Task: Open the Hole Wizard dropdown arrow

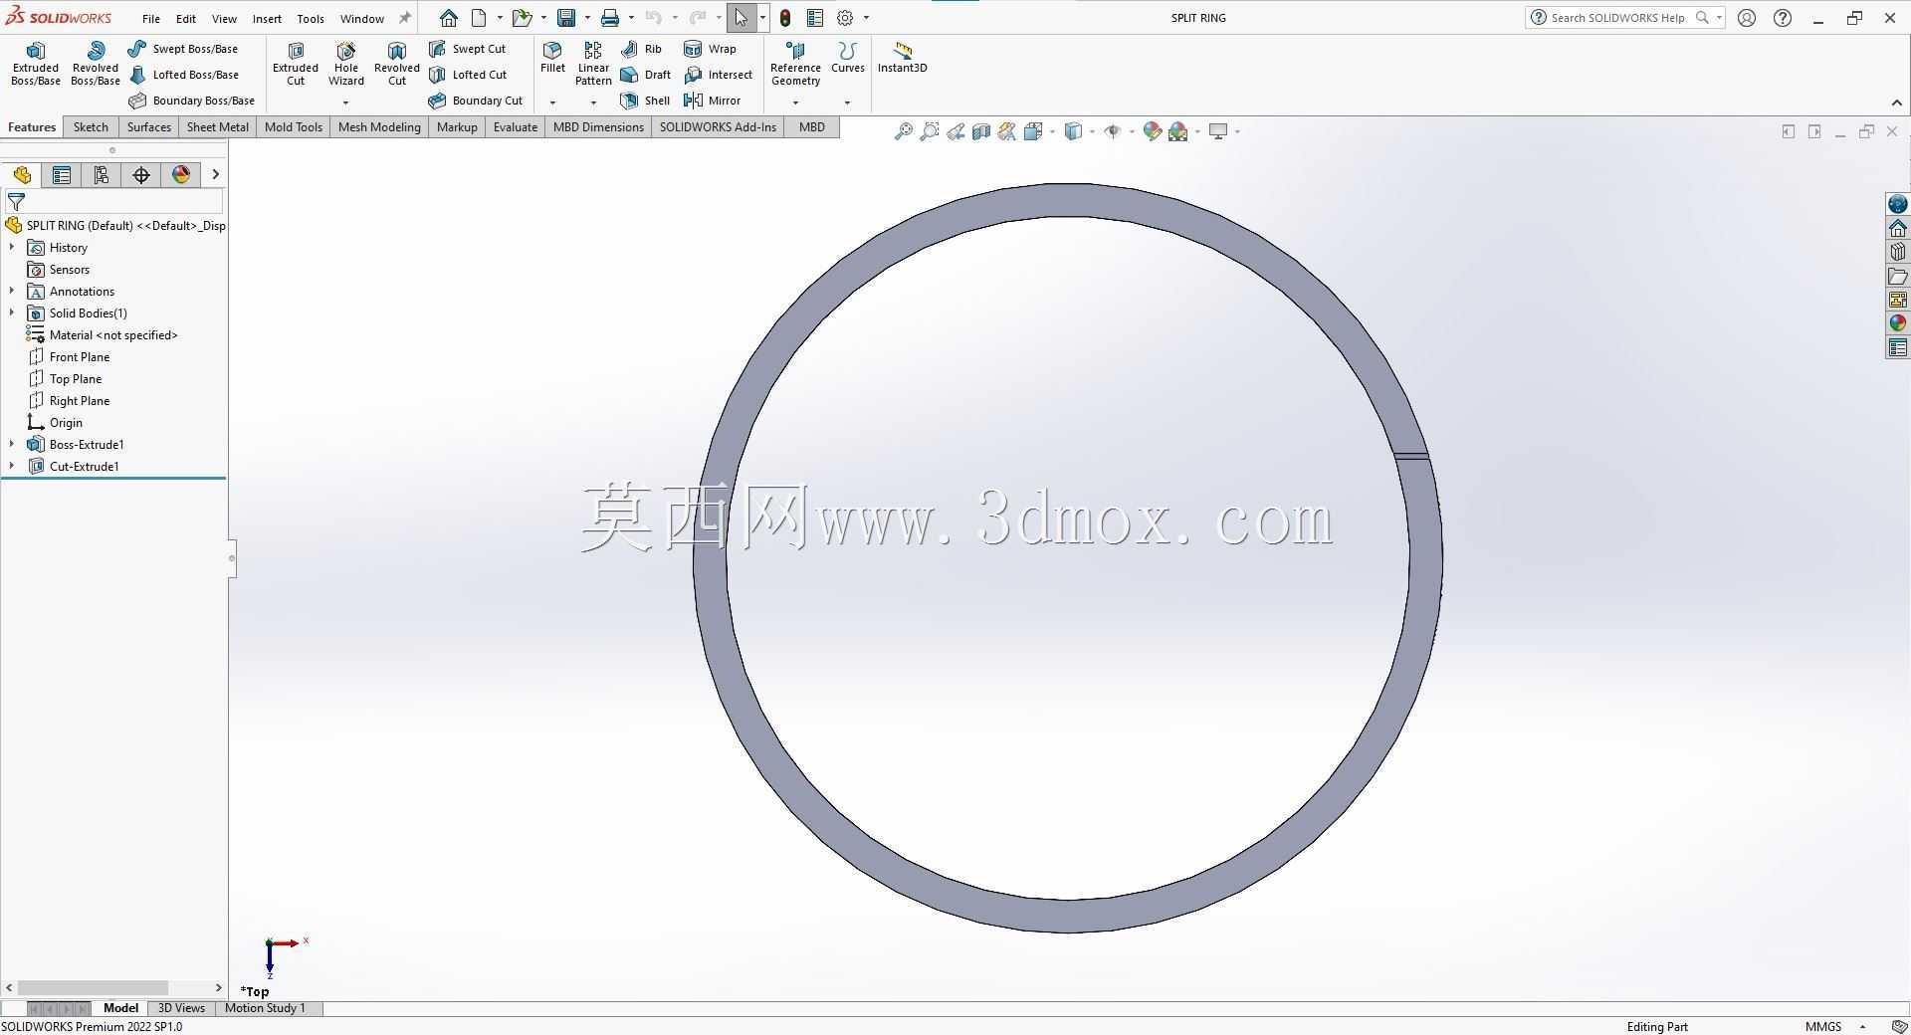Action: (x=346, y=103)
